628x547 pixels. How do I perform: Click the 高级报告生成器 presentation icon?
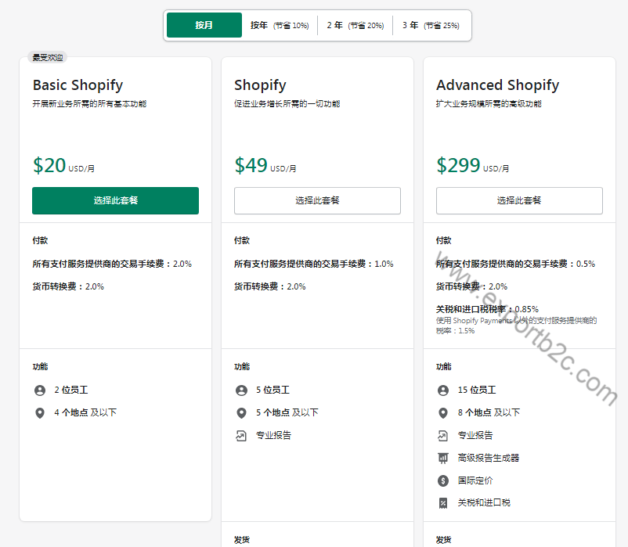[443, 458]
